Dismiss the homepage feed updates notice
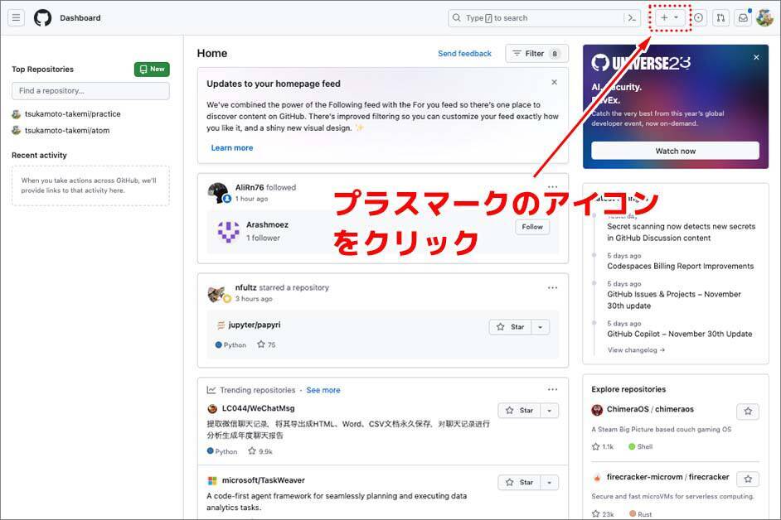781x520 pixels. 555,82
